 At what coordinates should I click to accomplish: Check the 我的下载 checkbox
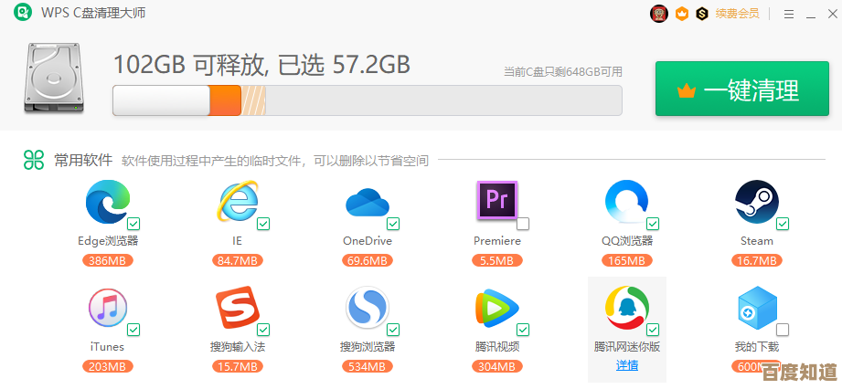click(783, 330)
